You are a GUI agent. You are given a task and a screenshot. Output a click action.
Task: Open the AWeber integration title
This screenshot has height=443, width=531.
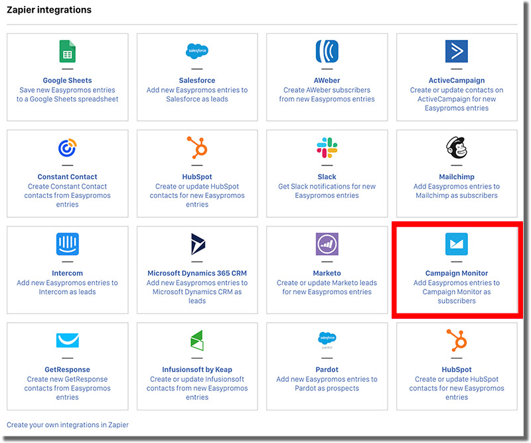click(327, 80)
